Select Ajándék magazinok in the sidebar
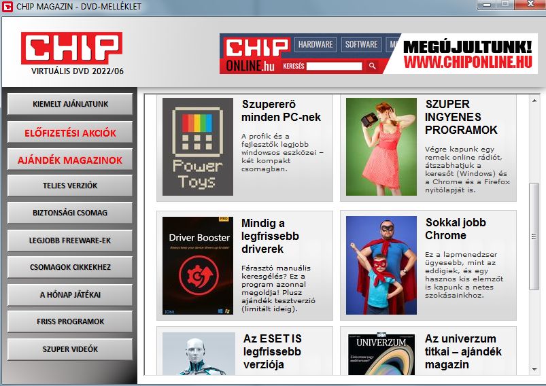Image resolution: width=546 pixels, height=386 pixels. (70, 160)
